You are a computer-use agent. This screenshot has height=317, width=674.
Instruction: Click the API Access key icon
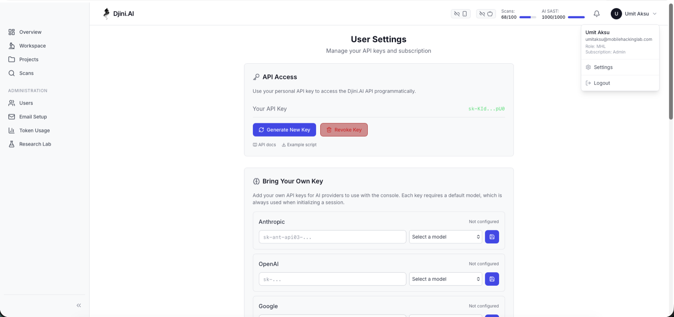point(256,77)
